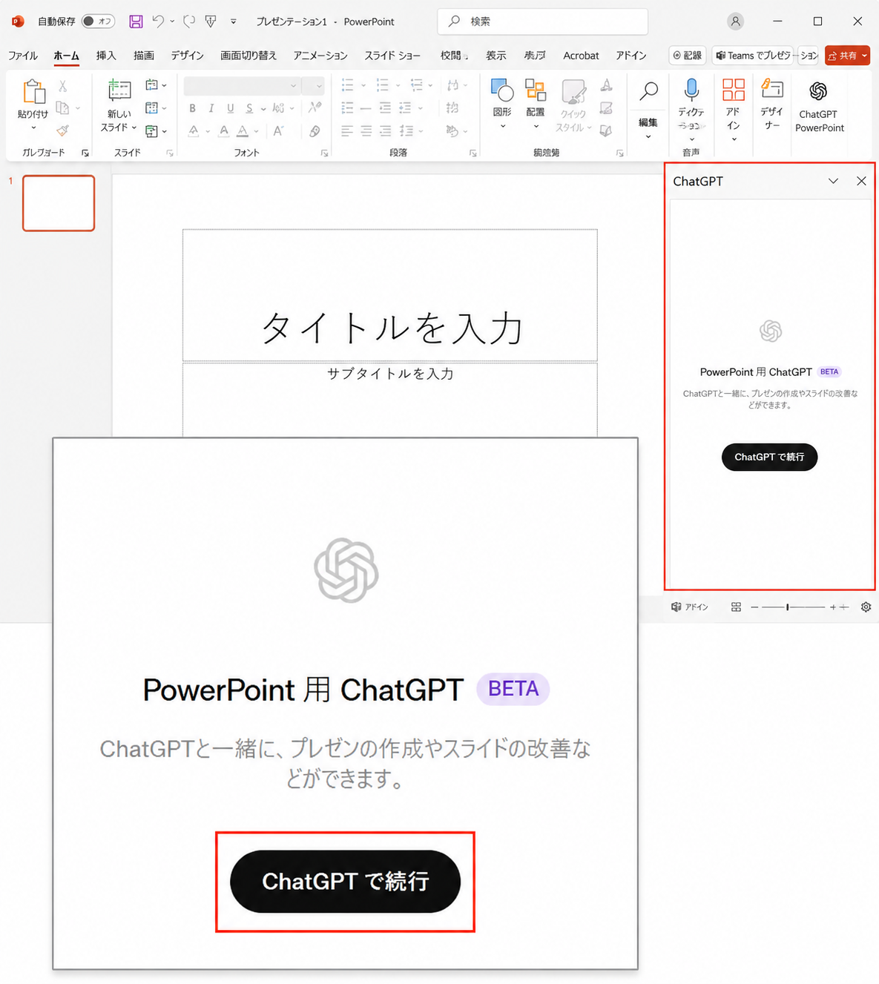Click the Save icon in quick access toolbar

click(x=136, y=22)
